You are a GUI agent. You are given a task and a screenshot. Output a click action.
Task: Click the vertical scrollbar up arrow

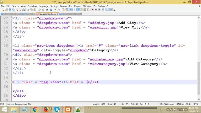tap(199, 18)
